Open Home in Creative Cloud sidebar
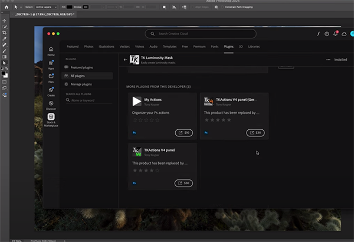 [x=51, y=51]
